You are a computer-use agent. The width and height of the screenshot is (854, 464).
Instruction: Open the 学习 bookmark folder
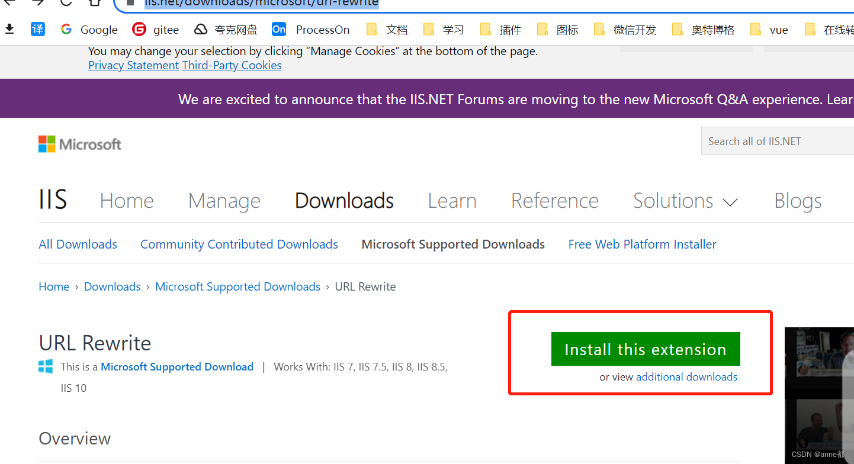pyautogui.click(x=444, y=30)
